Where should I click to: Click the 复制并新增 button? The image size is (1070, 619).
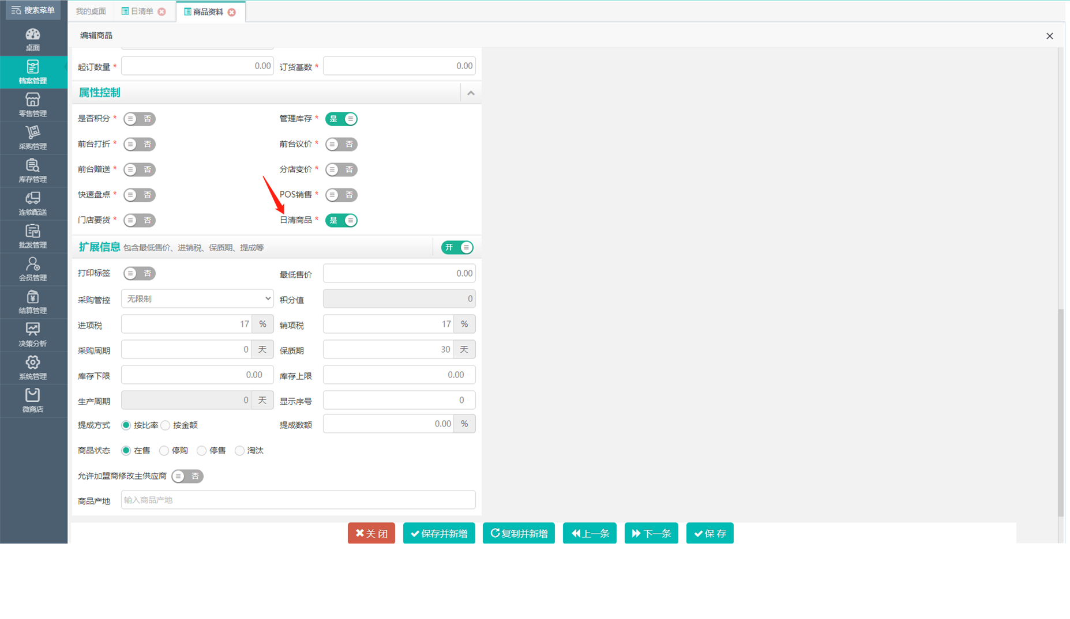[519, 533]
